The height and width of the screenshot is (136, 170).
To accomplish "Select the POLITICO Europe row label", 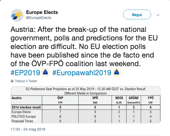I will pyautogui.click(x=23, y=116).
